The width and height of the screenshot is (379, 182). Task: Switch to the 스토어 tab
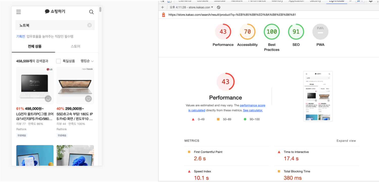[x=76, y=47]
